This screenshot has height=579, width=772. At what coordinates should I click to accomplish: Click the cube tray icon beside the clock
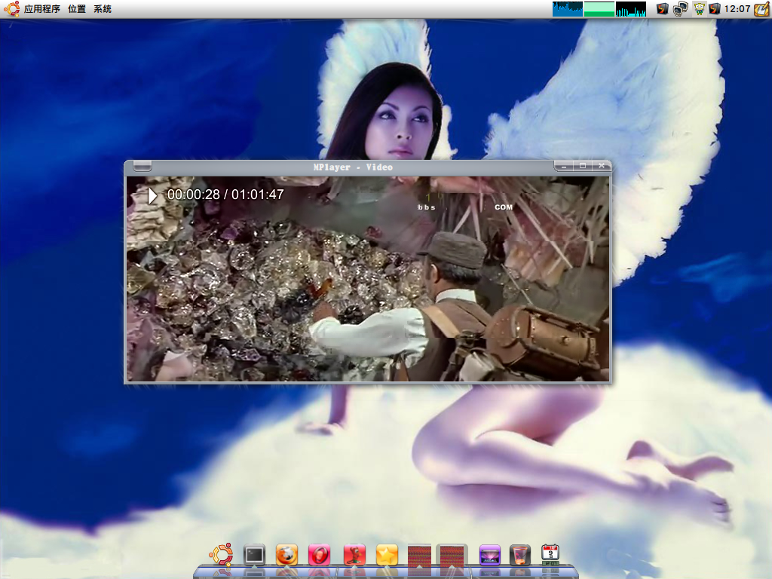(715, 9)
